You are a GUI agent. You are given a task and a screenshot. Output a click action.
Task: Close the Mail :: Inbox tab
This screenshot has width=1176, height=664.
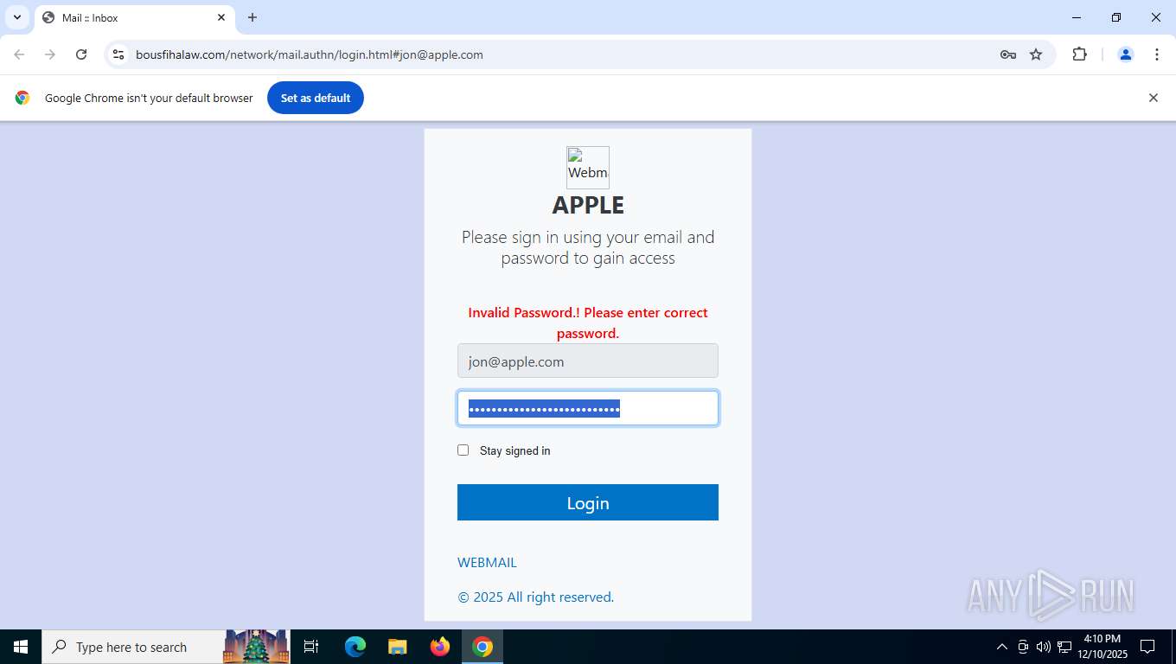221,17
